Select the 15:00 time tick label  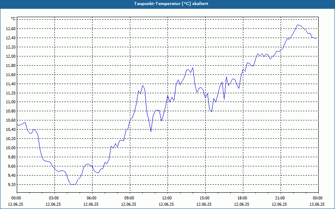205,198
